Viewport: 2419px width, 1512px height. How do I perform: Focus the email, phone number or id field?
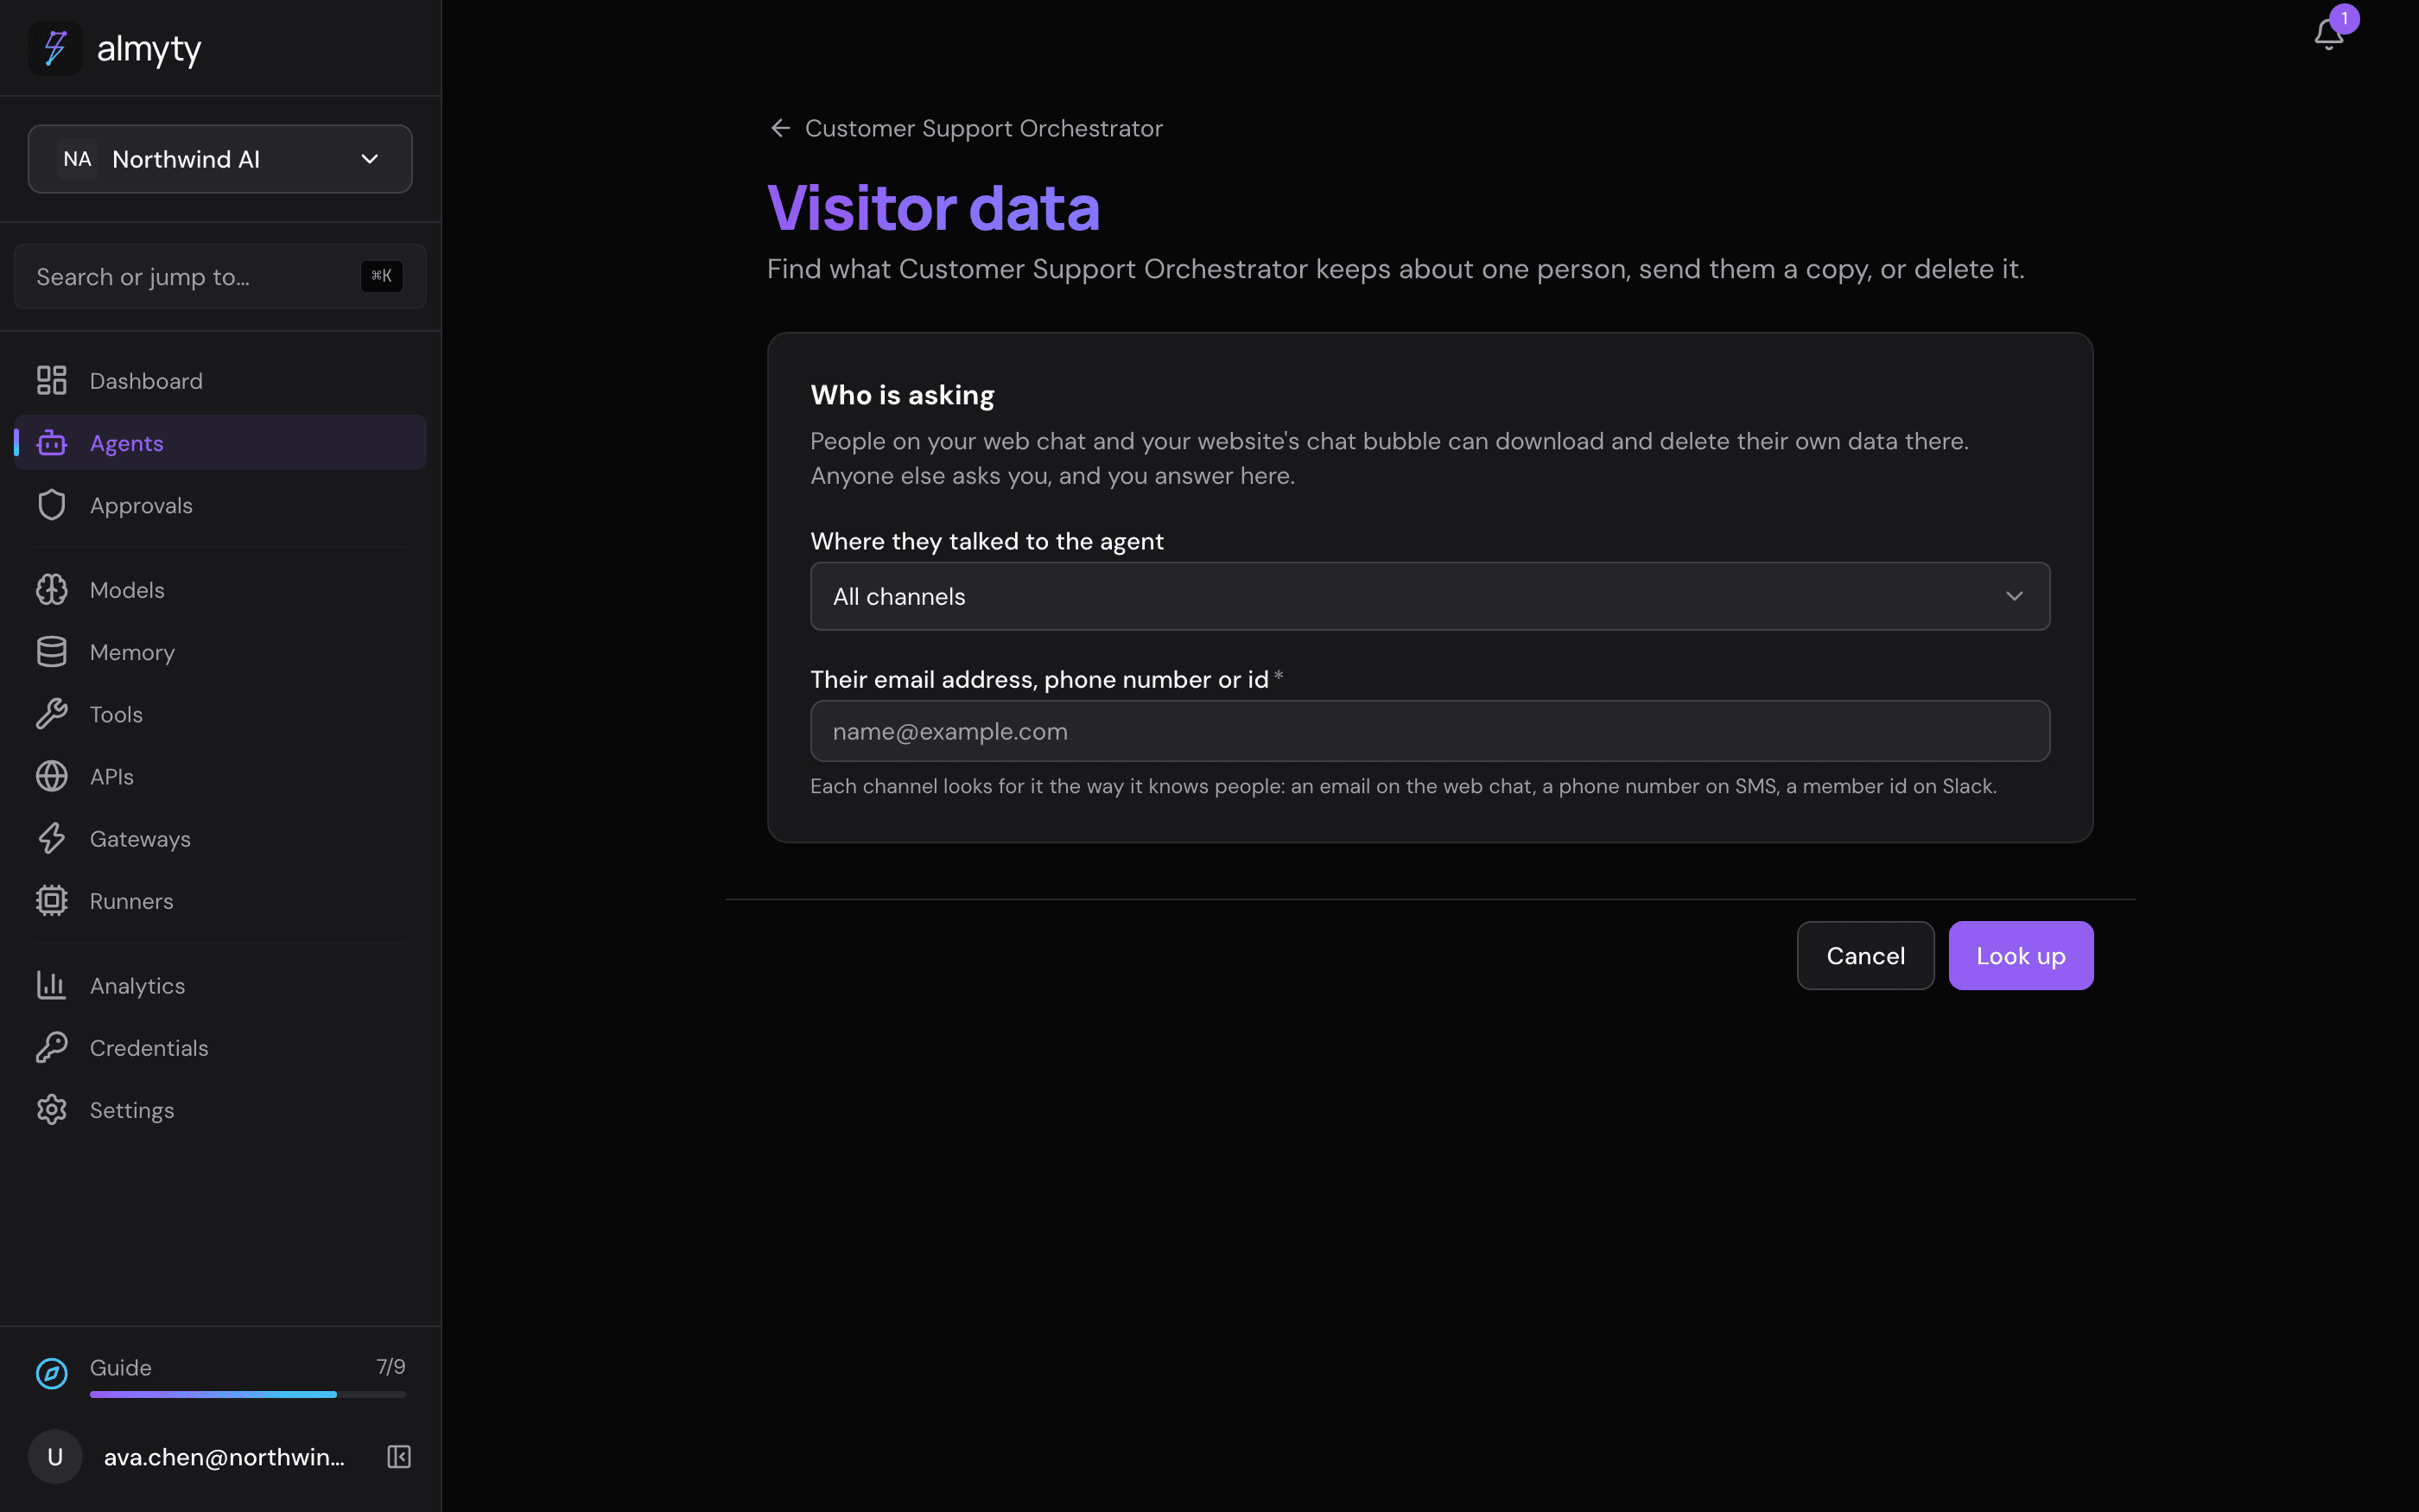(1430, 731)
